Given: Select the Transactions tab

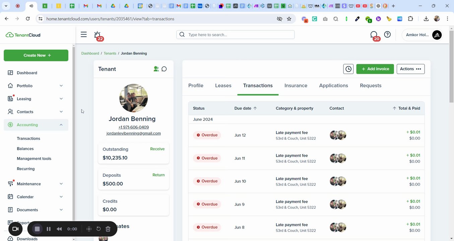Looking at the screenshot, I should click(258, 86).
